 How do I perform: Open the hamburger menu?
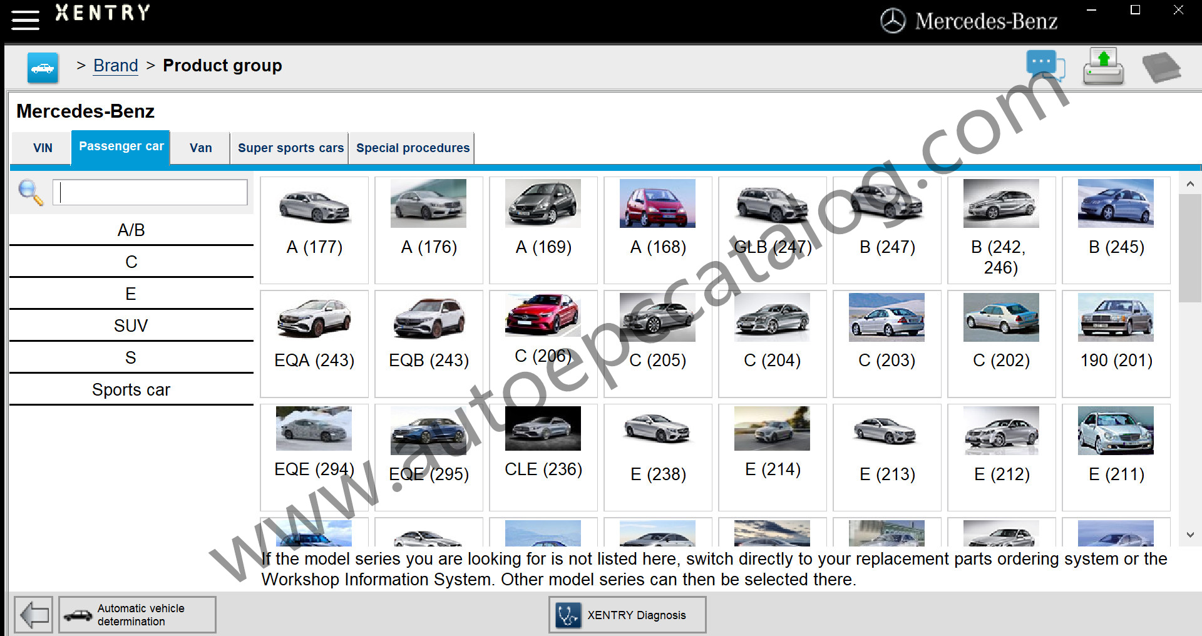(25, 20)
